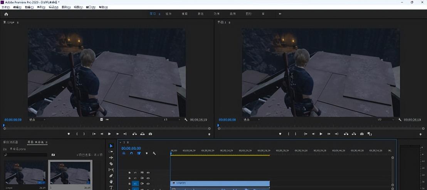Open timeline display settings wrench

tap(154, 154)
